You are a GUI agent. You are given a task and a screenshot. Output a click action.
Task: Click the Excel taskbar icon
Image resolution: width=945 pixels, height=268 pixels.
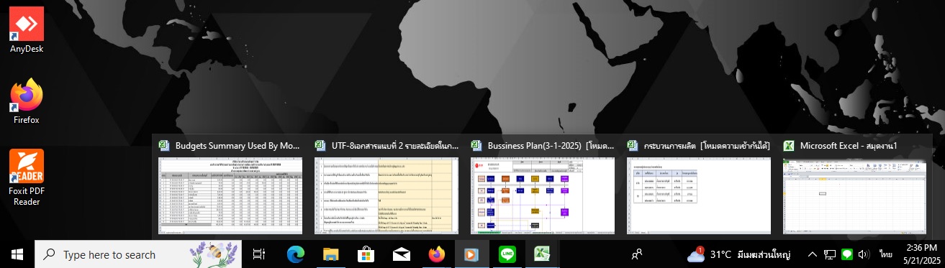point(542,254)
